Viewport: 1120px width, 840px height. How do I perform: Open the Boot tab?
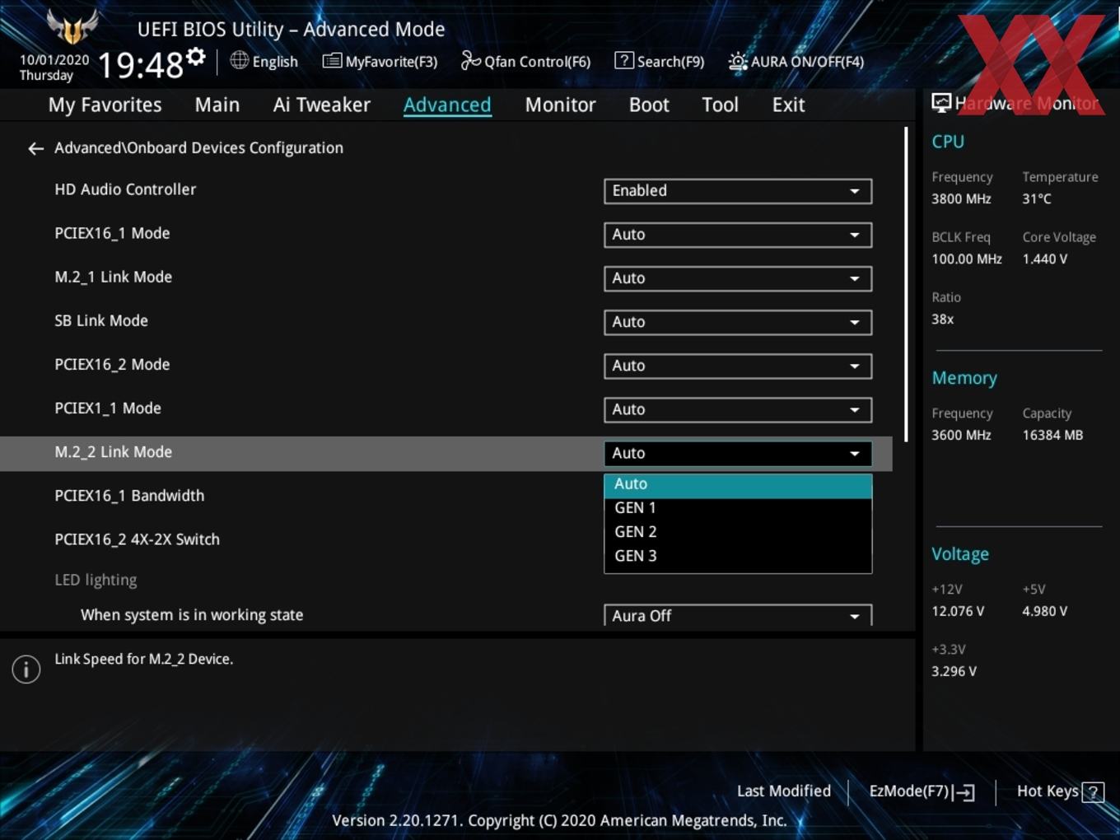pyautogui.click(x=649, y=105)
